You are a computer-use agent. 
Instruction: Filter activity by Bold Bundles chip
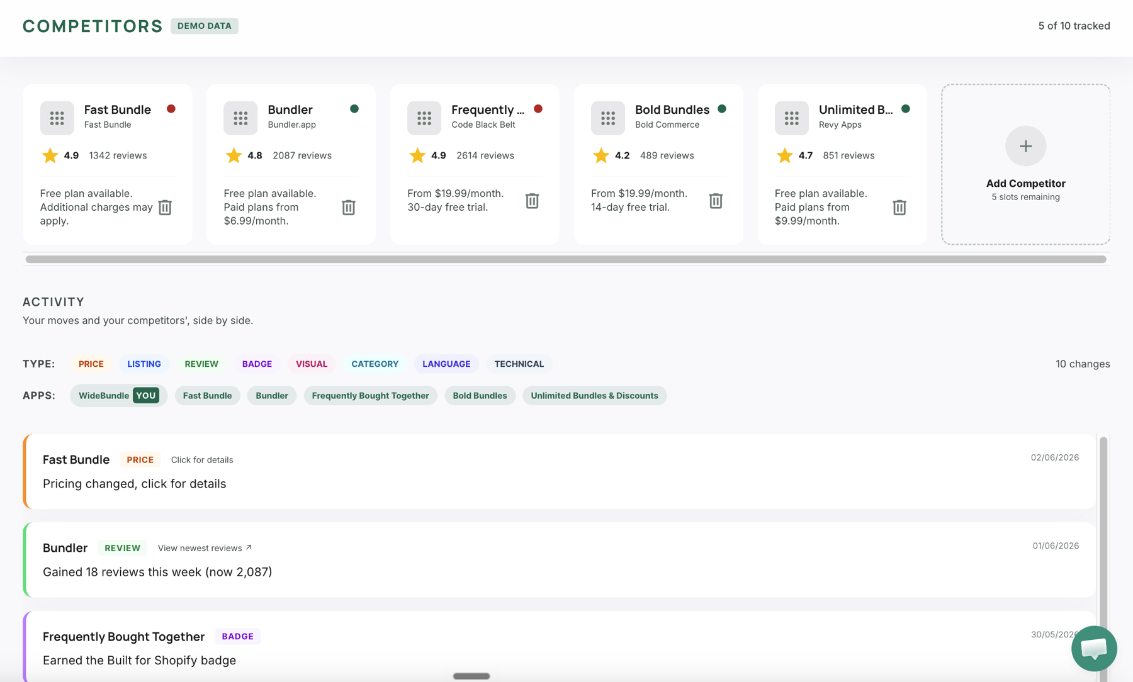coord(480,395)
